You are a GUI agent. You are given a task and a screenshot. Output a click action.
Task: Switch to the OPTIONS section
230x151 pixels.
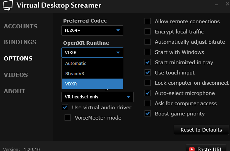(18, 58)
